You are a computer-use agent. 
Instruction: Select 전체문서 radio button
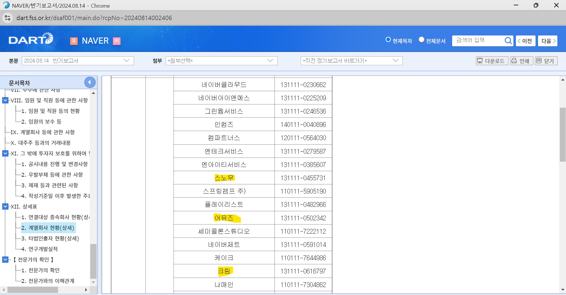click(421, 40)
